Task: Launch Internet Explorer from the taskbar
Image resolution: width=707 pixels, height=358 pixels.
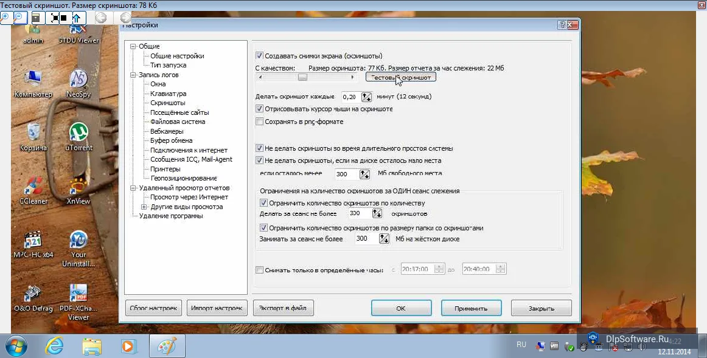Action: (54, 346)
